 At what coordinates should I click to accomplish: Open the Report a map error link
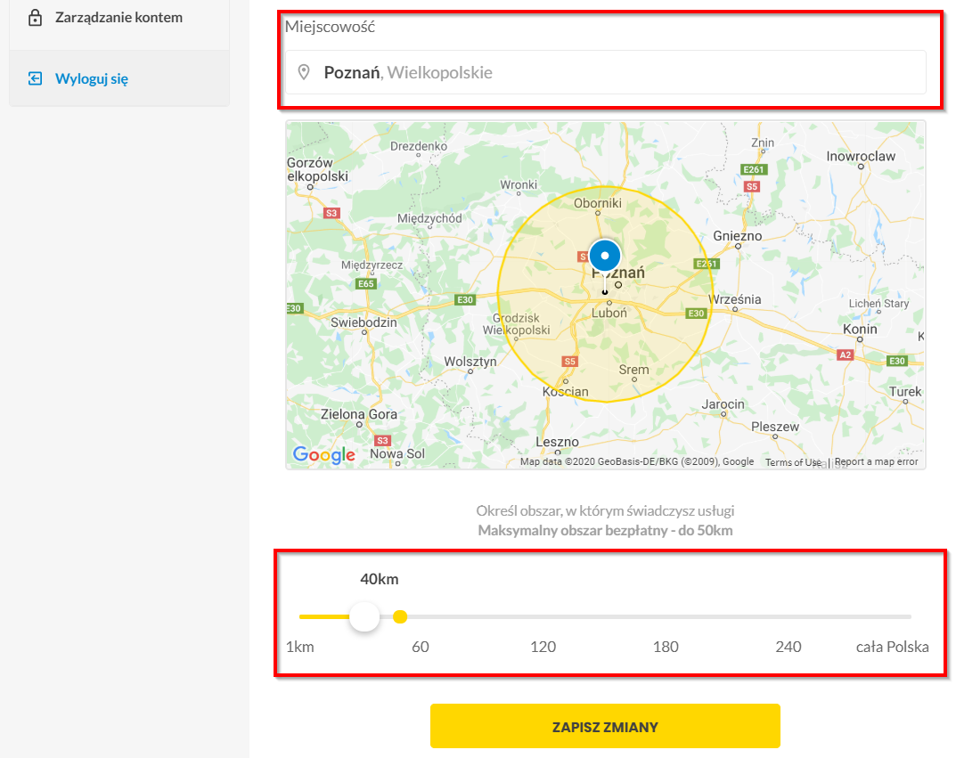[876, 462]
